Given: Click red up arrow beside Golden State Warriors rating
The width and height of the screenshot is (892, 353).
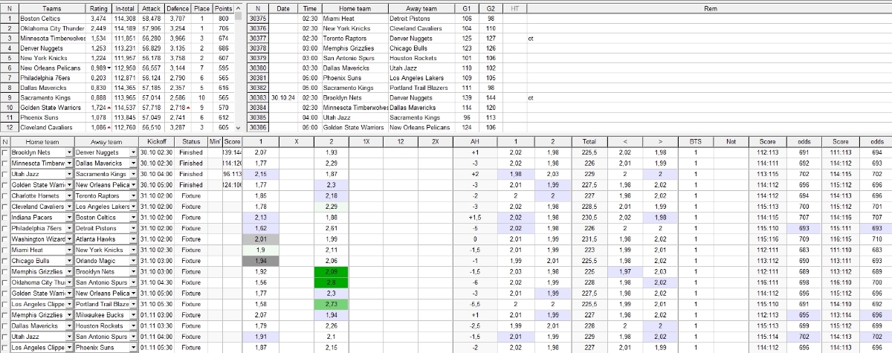Looking at the screenshot, I should click(x=110, y=108).
